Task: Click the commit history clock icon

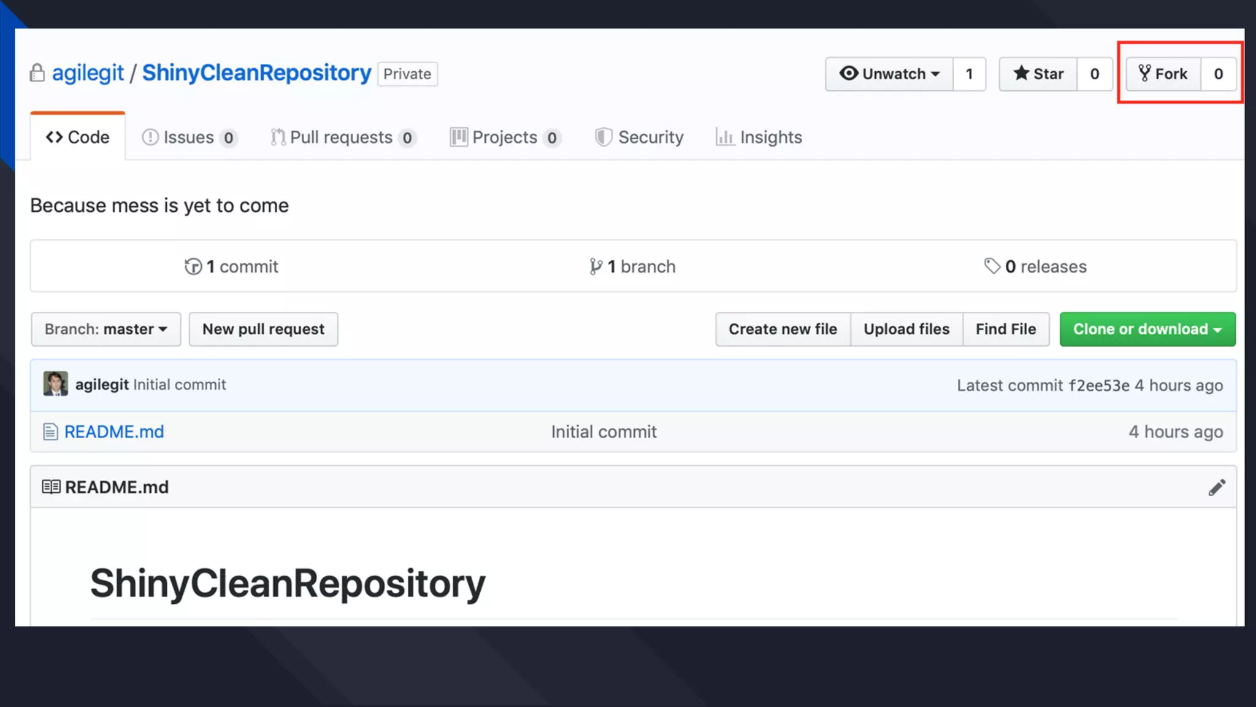Action: (193, 266)
